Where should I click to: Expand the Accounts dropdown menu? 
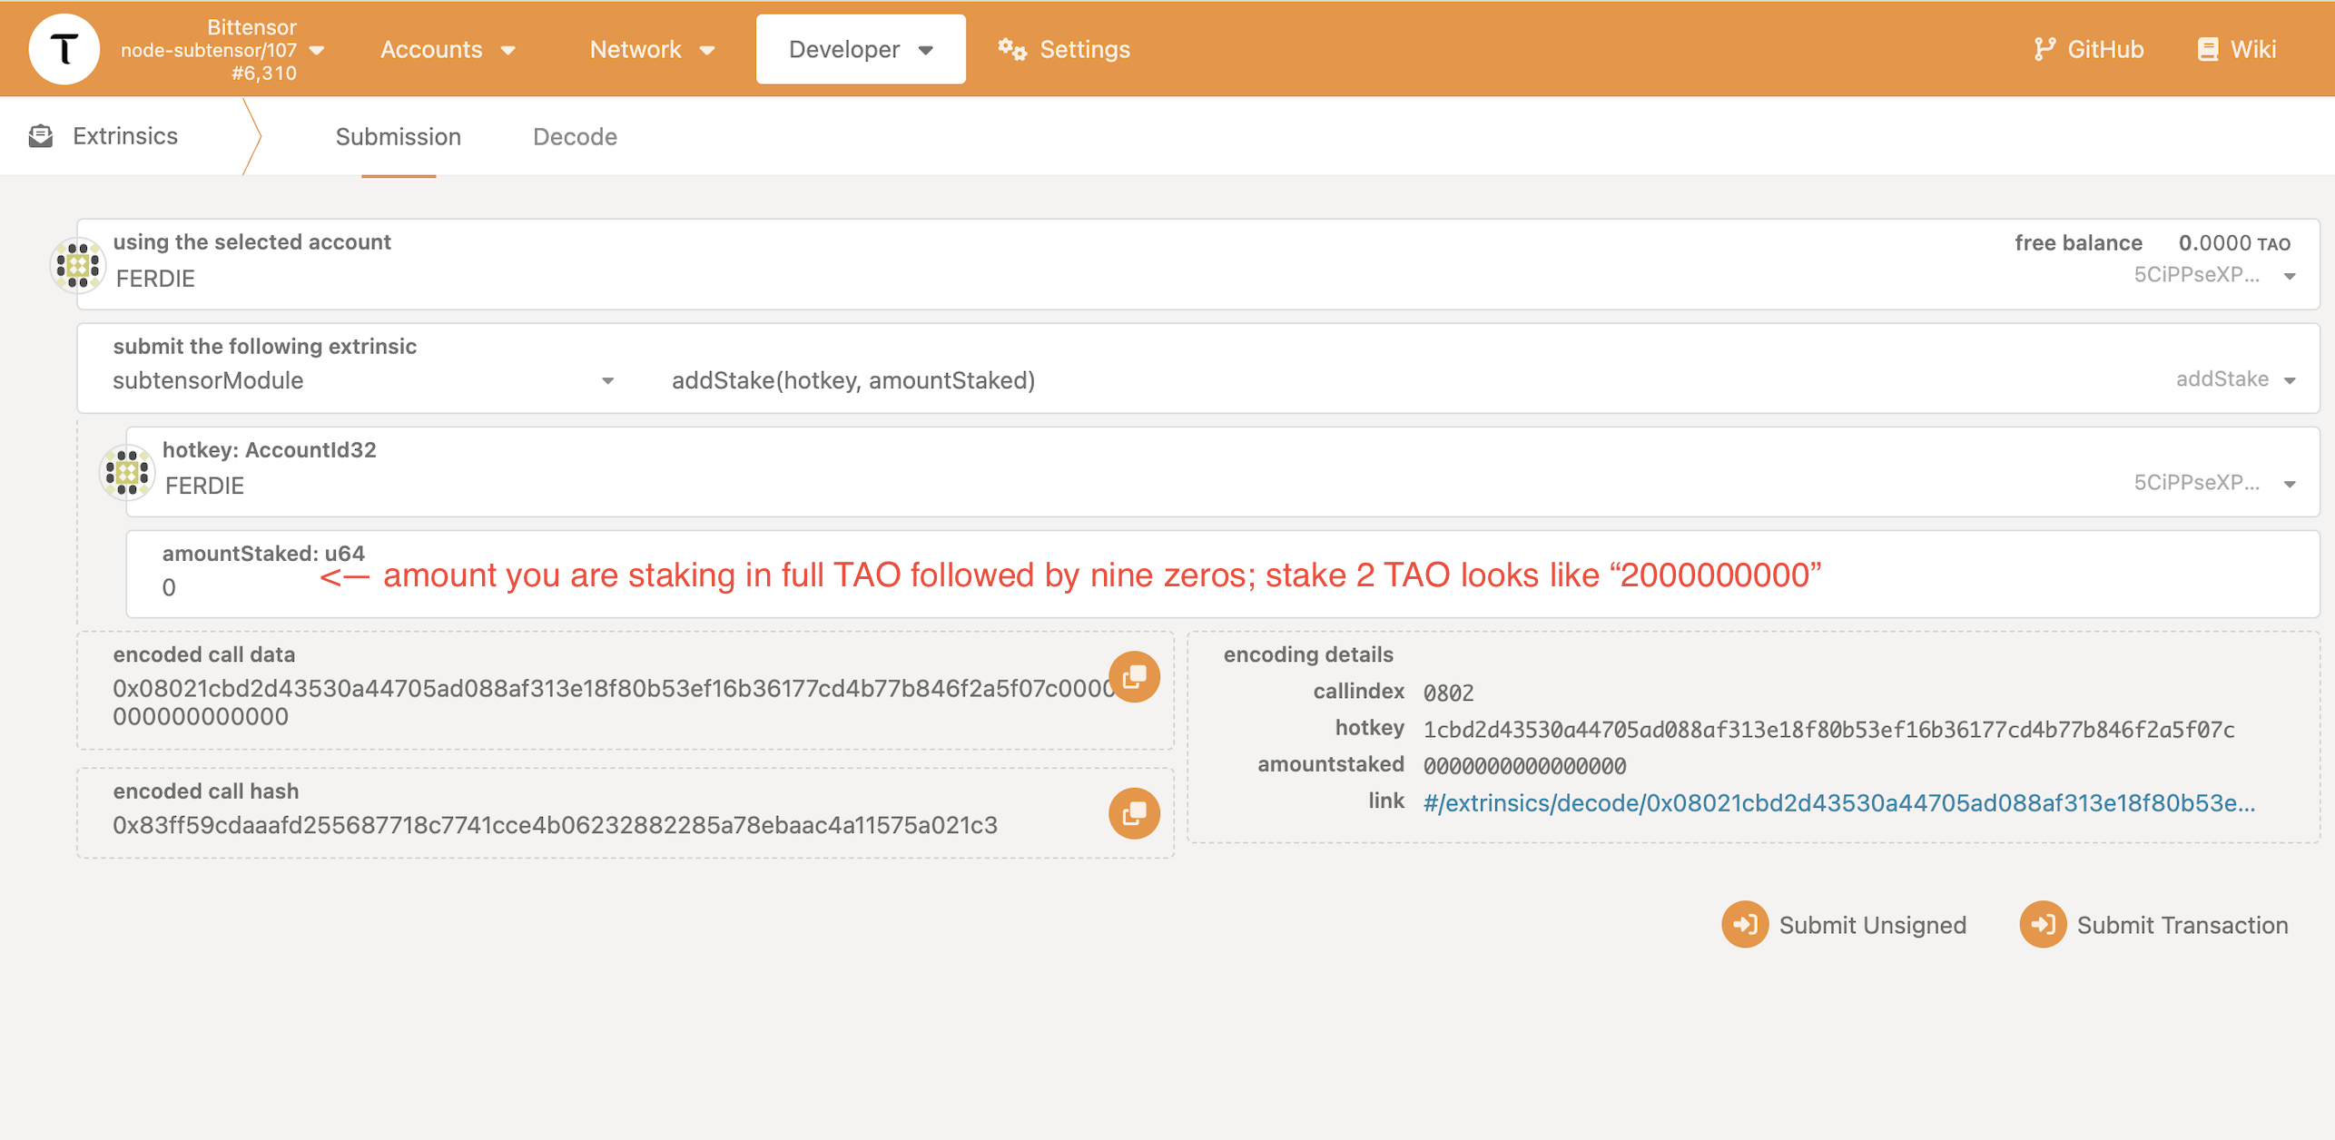point(445,49)
